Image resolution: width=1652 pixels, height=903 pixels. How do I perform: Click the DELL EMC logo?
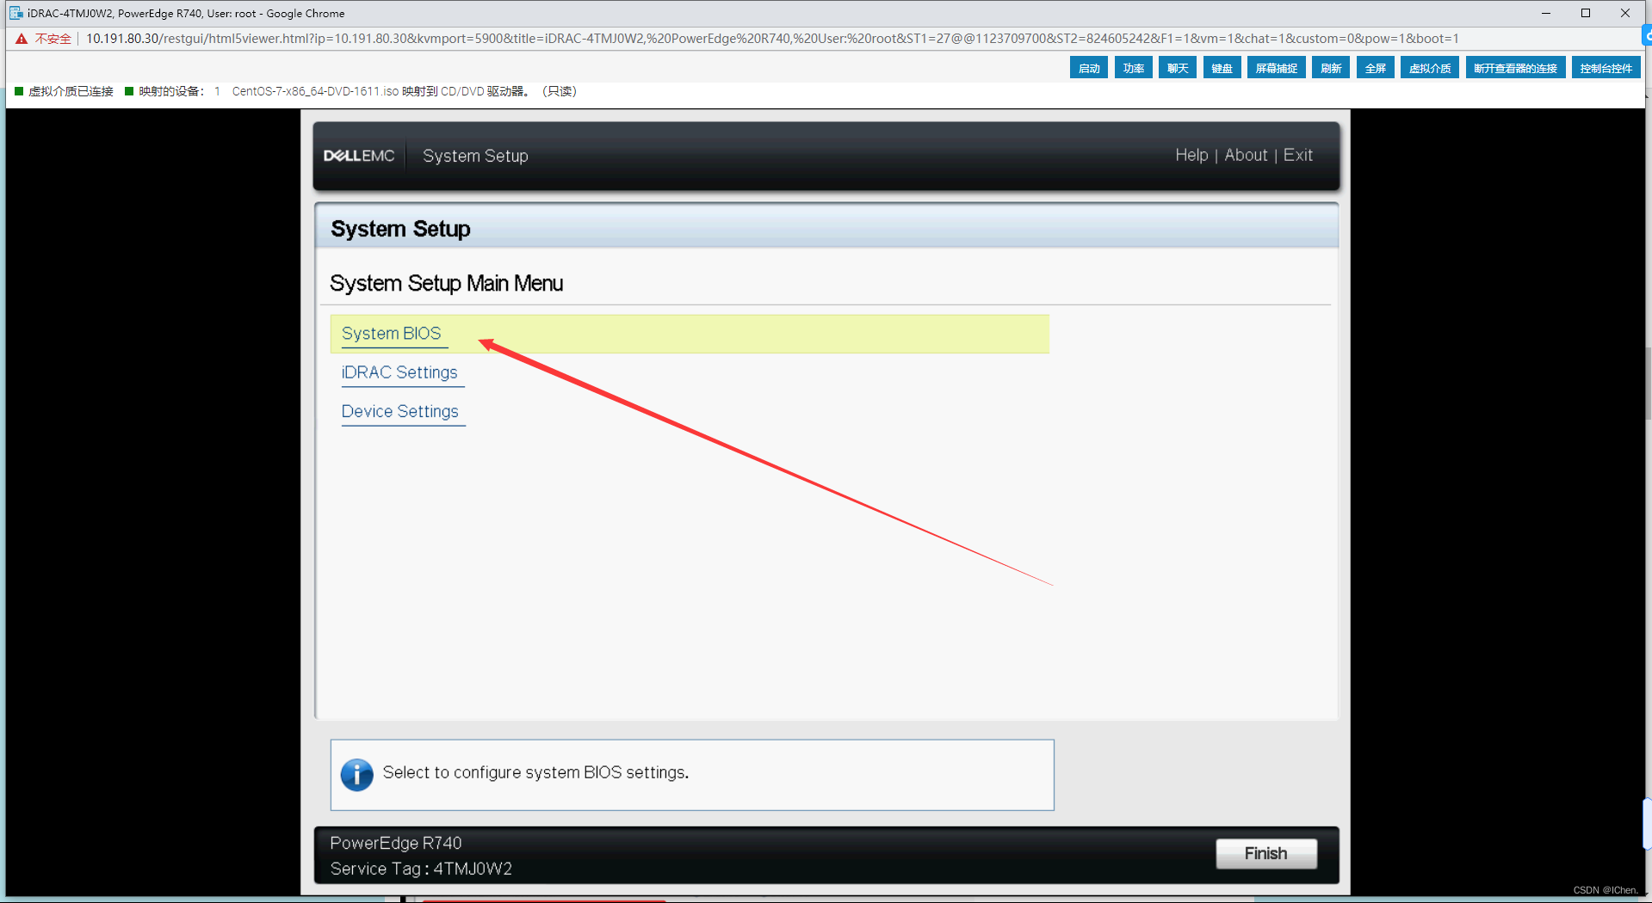359,156
